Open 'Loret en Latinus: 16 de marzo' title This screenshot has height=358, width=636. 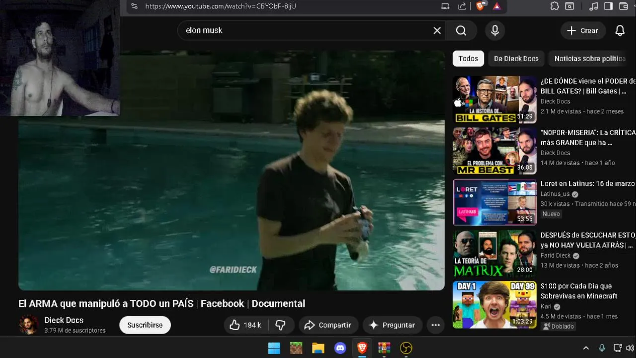[x=588, y=183]
